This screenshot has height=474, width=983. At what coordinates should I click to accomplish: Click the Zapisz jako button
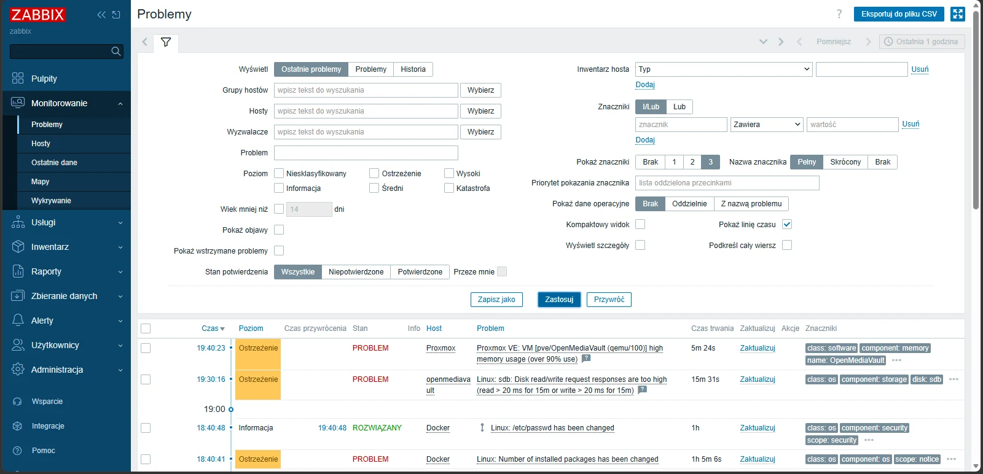496,300
